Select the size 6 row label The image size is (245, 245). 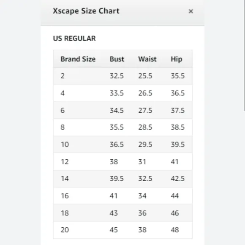pyautogui.click(x=63, y=111)
